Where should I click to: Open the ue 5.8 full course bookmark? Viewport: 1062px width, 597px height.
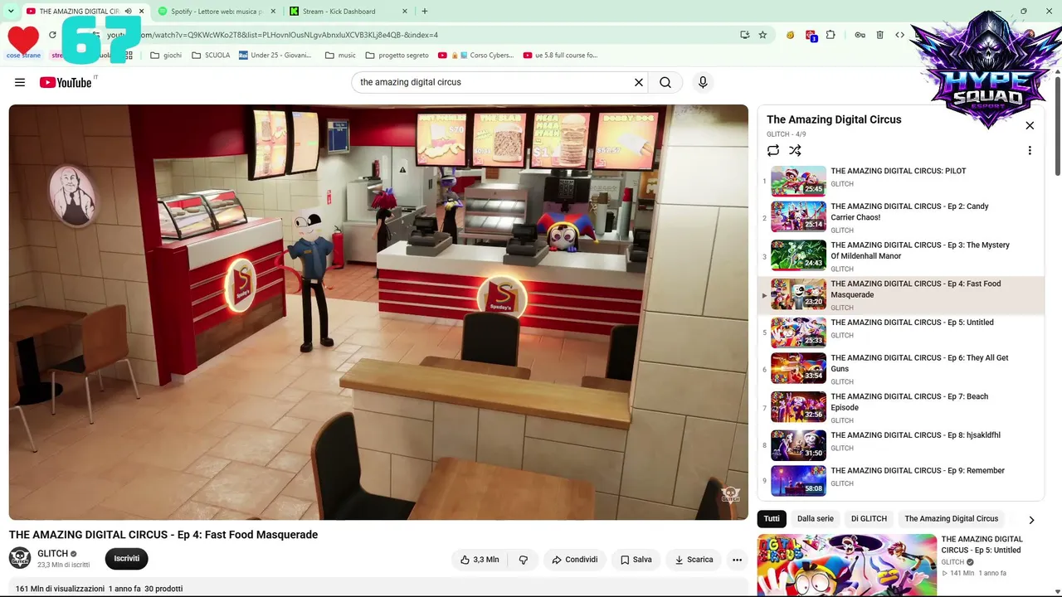pos(560,56)
